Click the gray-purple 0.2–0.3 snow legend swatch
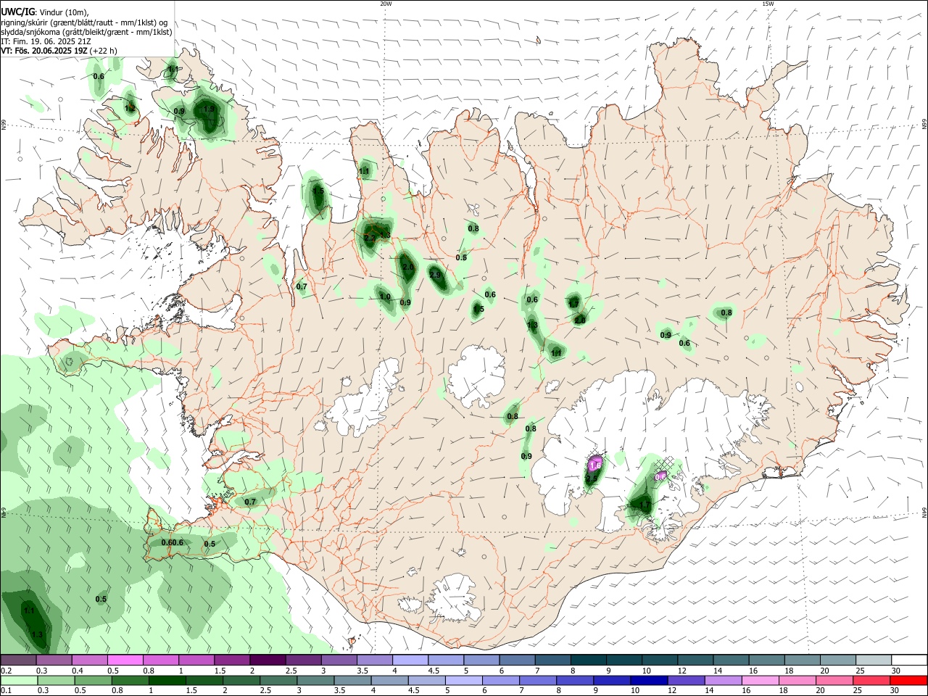Image resolution: width=928 pixels, height=696 pixels. point(19,660)
